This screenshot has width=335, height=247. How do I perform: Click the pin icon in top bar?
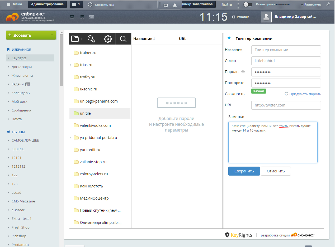[328, 4]
